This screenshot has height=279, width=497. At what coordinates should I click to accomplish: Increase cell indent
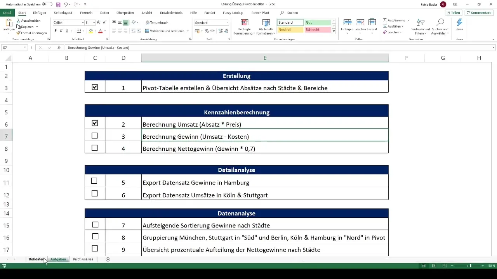click(x=140, y=31)
